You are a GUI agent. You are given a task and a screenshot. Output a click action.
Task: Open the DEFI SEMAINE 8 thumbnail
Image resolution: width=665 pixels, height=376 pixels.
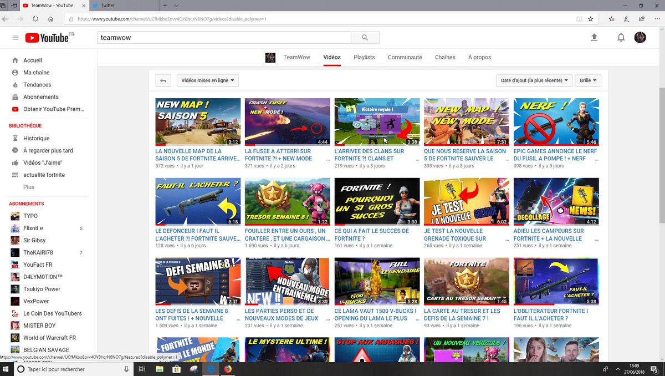(x=198, y=282)
